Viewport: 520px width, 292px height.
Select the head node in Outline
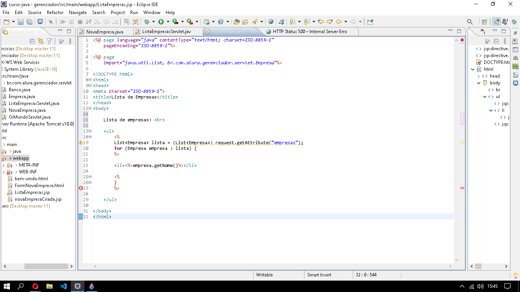[x=494, y=76]
